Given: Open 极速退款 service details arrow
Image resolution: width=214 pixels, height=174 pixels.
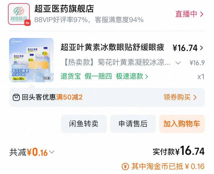Looking at the screenshot, I should (147, 76).
